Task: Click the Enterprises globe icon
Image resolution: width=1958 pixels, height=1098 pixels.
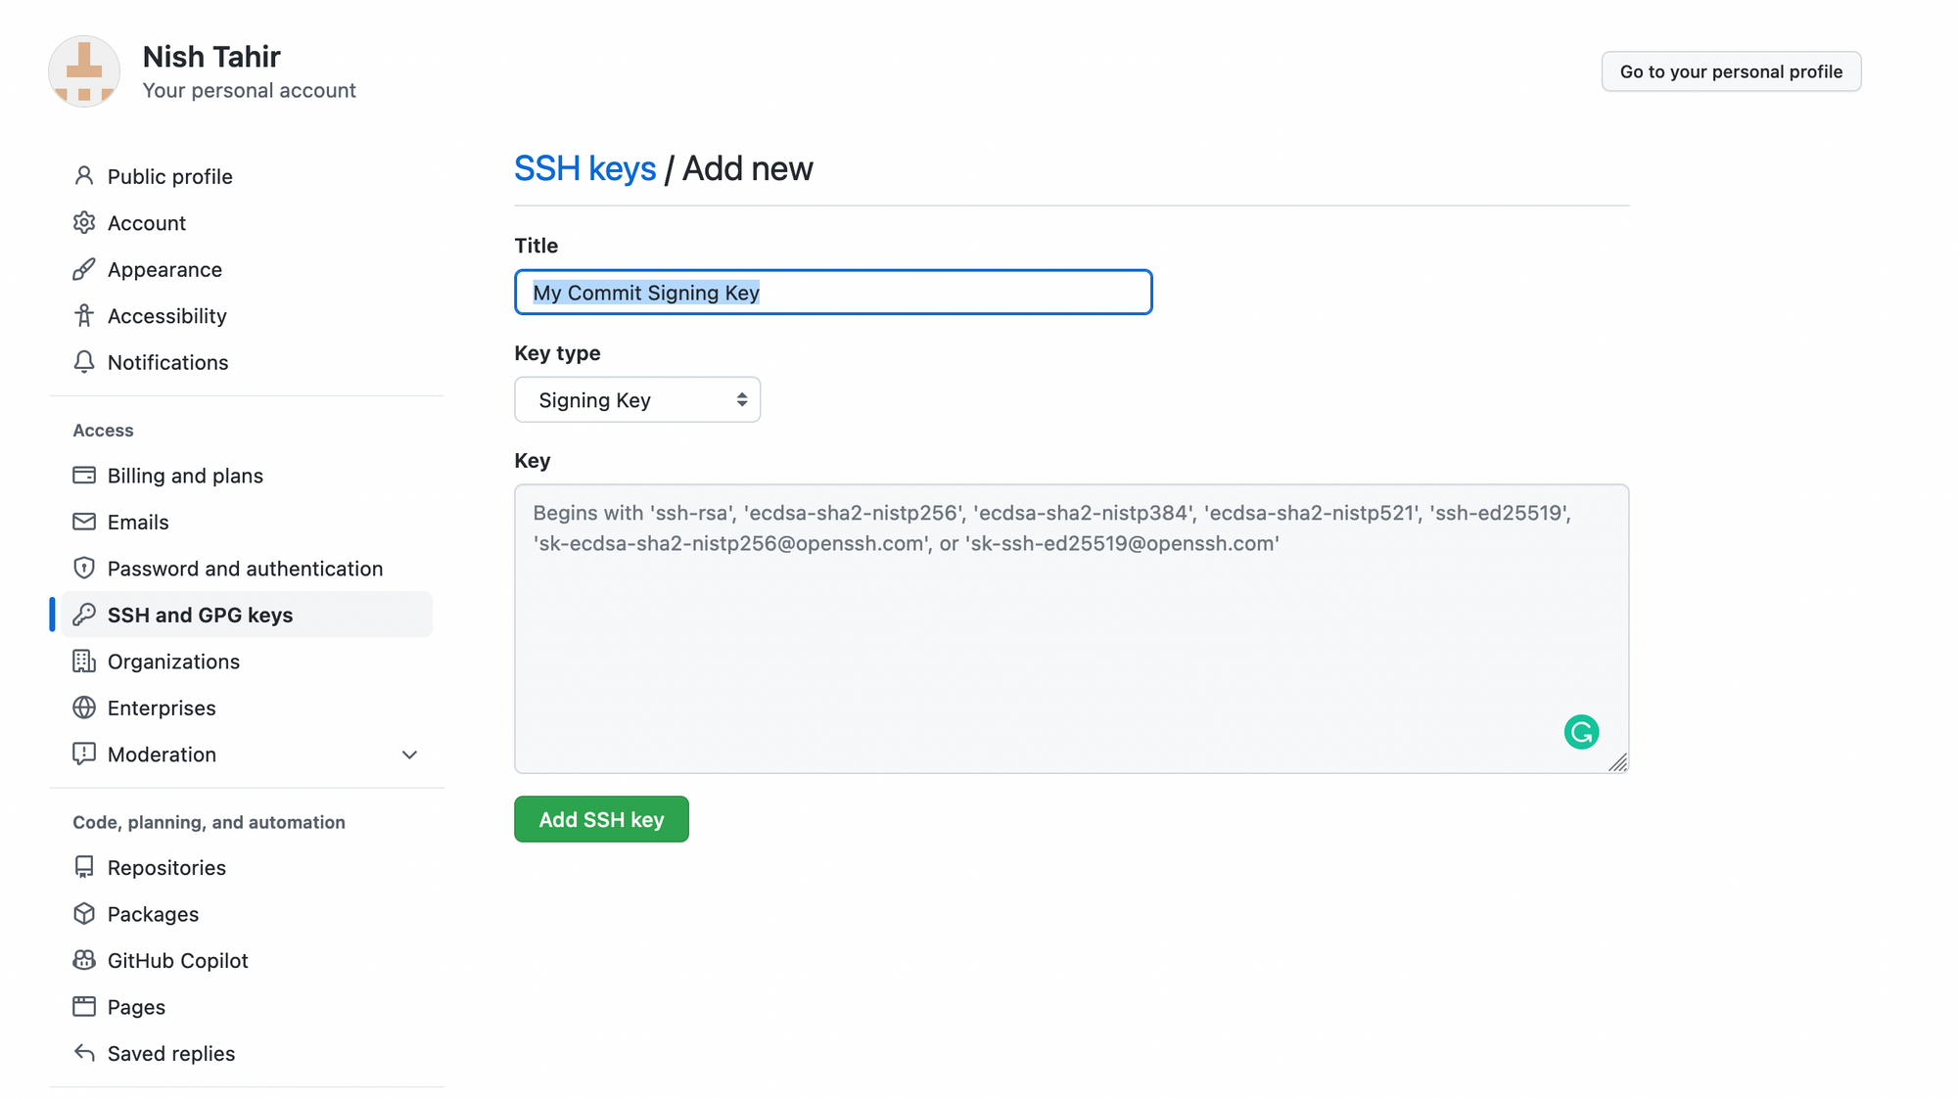Action: click(84, 708)
